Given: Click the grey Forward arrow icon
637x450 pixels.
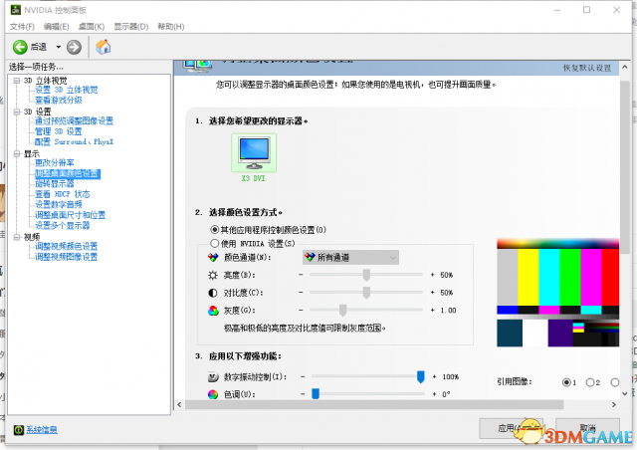Looking at the screenshot, I should pyautogui.click(x=74, y=47).
